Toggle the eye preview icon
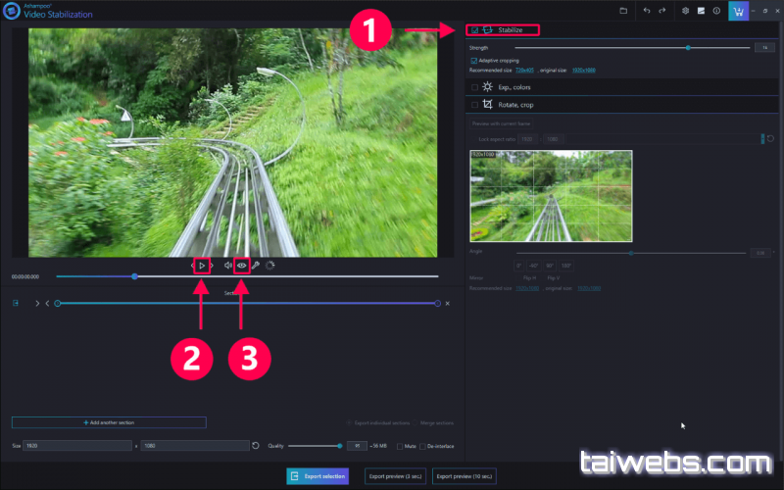This screenshot has width=784, height=490. (x=240, y=265)
